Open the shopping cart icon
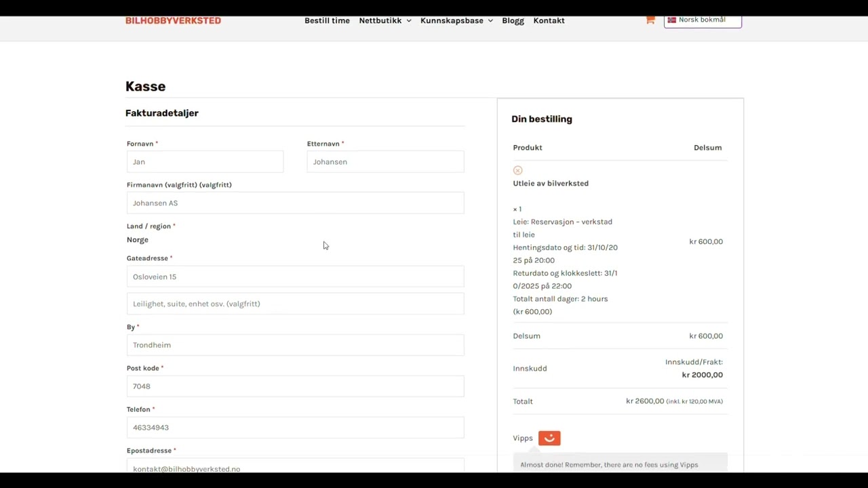The image size is (868, 488). (650, 20)
